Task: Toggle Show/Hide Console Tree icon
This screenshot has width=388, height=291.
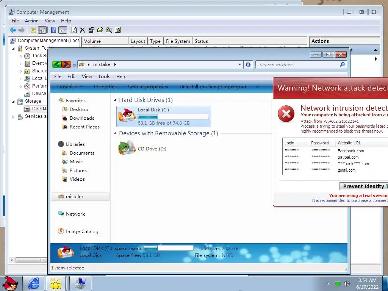Action: [42, 30]
